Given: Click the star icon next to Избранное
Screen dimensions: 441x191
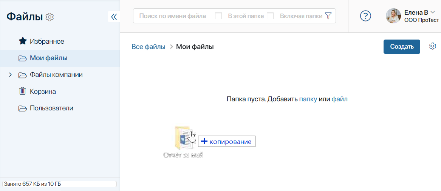Looking at the screenshot, I should 23,41.
